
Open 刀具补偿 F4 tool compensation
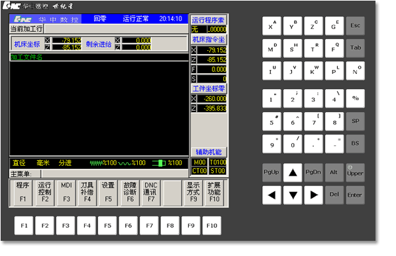pos(87,193)
